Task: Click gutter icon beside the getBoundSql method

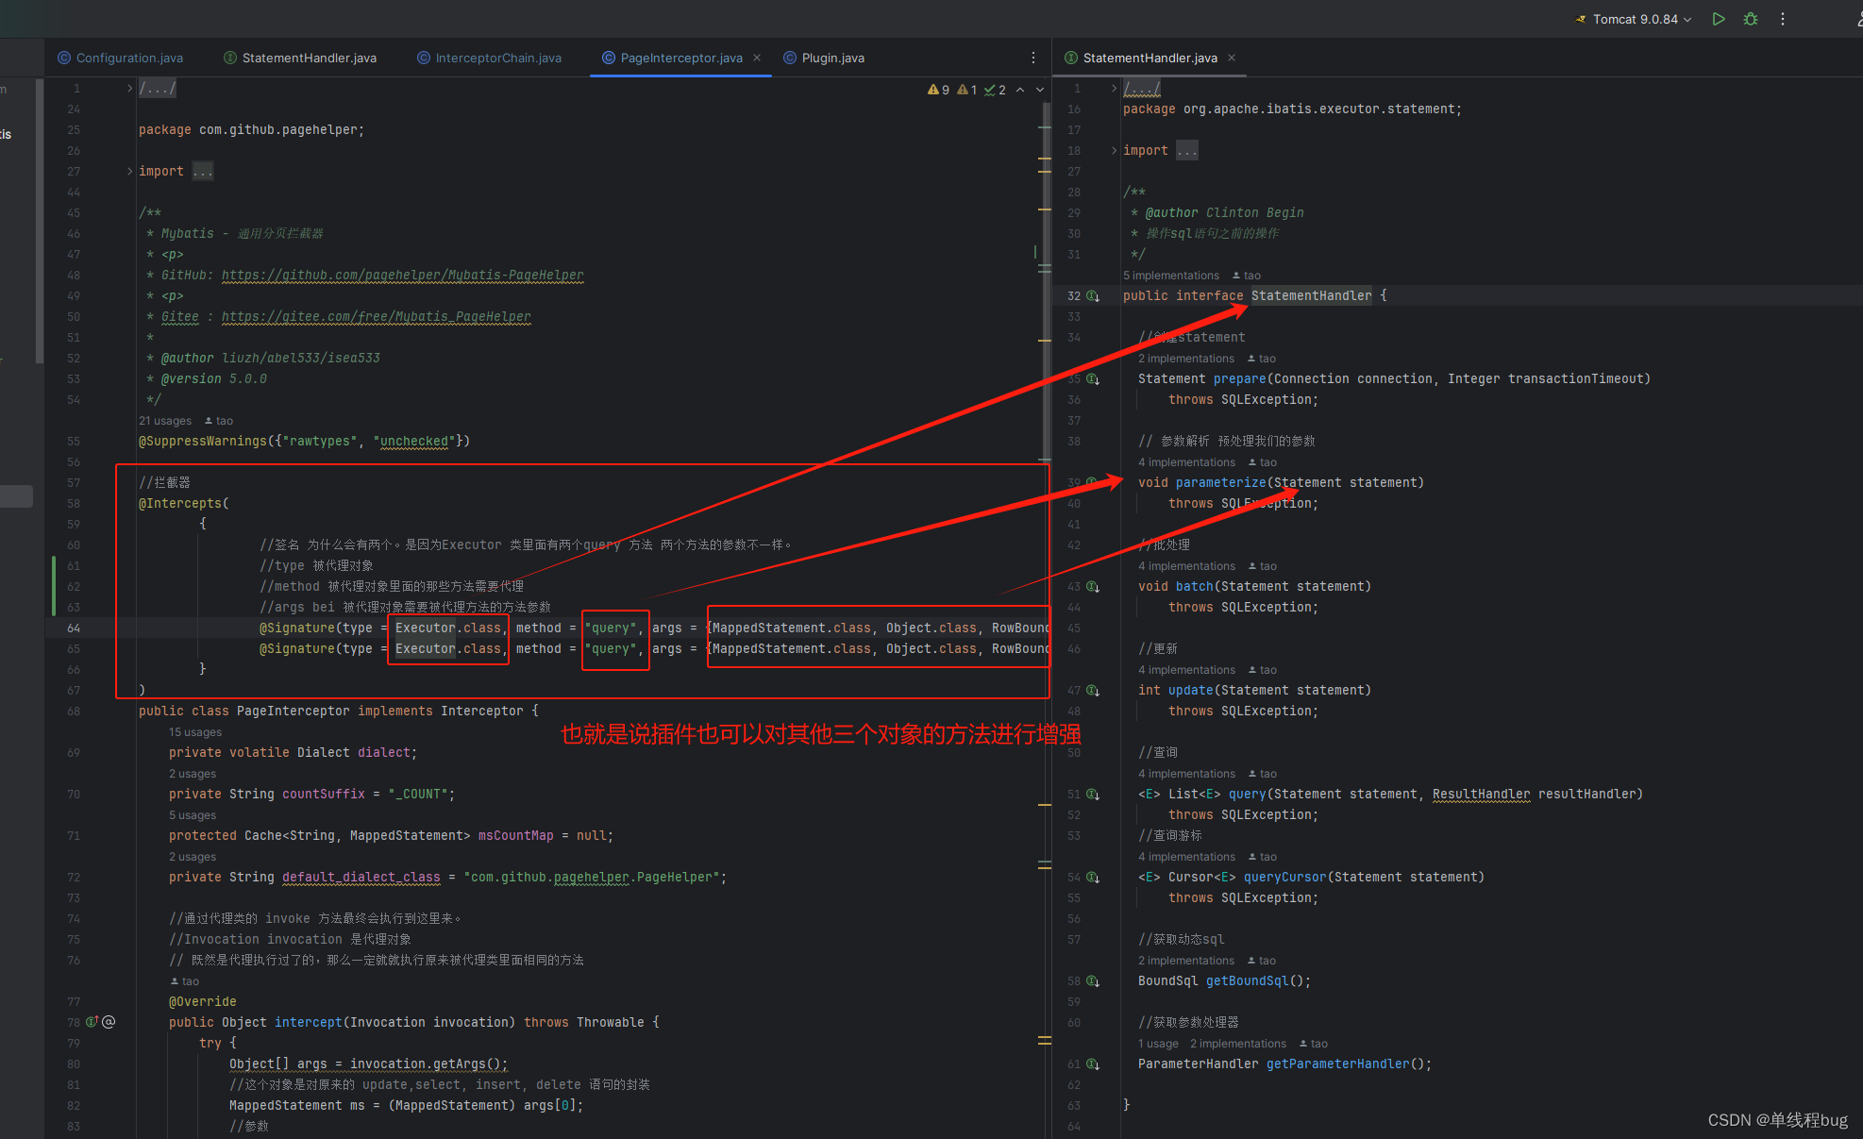Action: (1093, 981)
